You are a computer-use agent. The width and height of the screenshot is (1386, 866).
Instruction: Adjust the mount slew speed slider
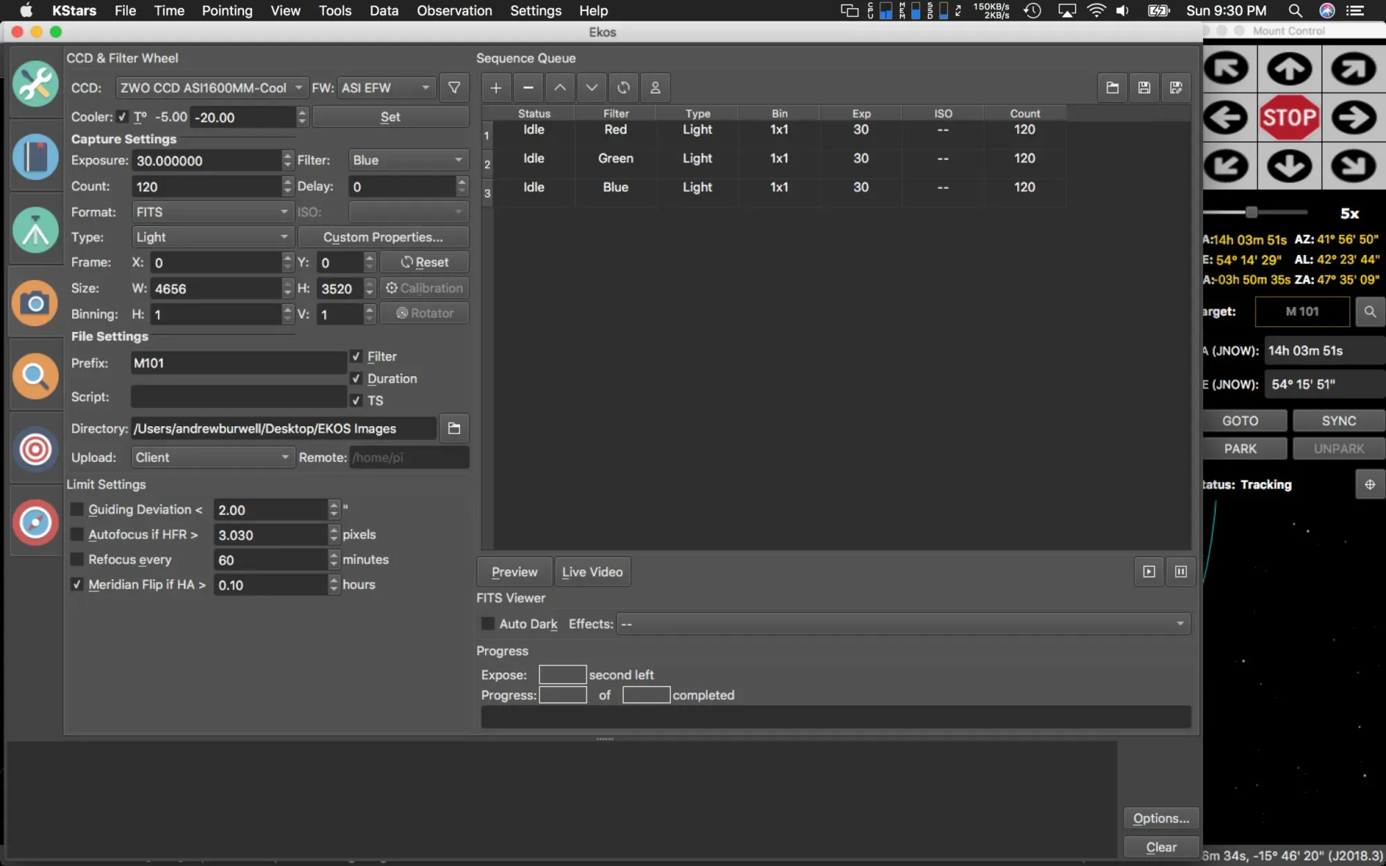[x=1252, y=213]
